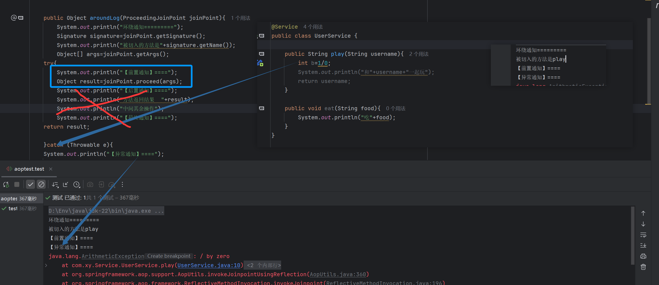Select the aoptest.test run tab
659x285 pixels.
(x=29, y=169)
